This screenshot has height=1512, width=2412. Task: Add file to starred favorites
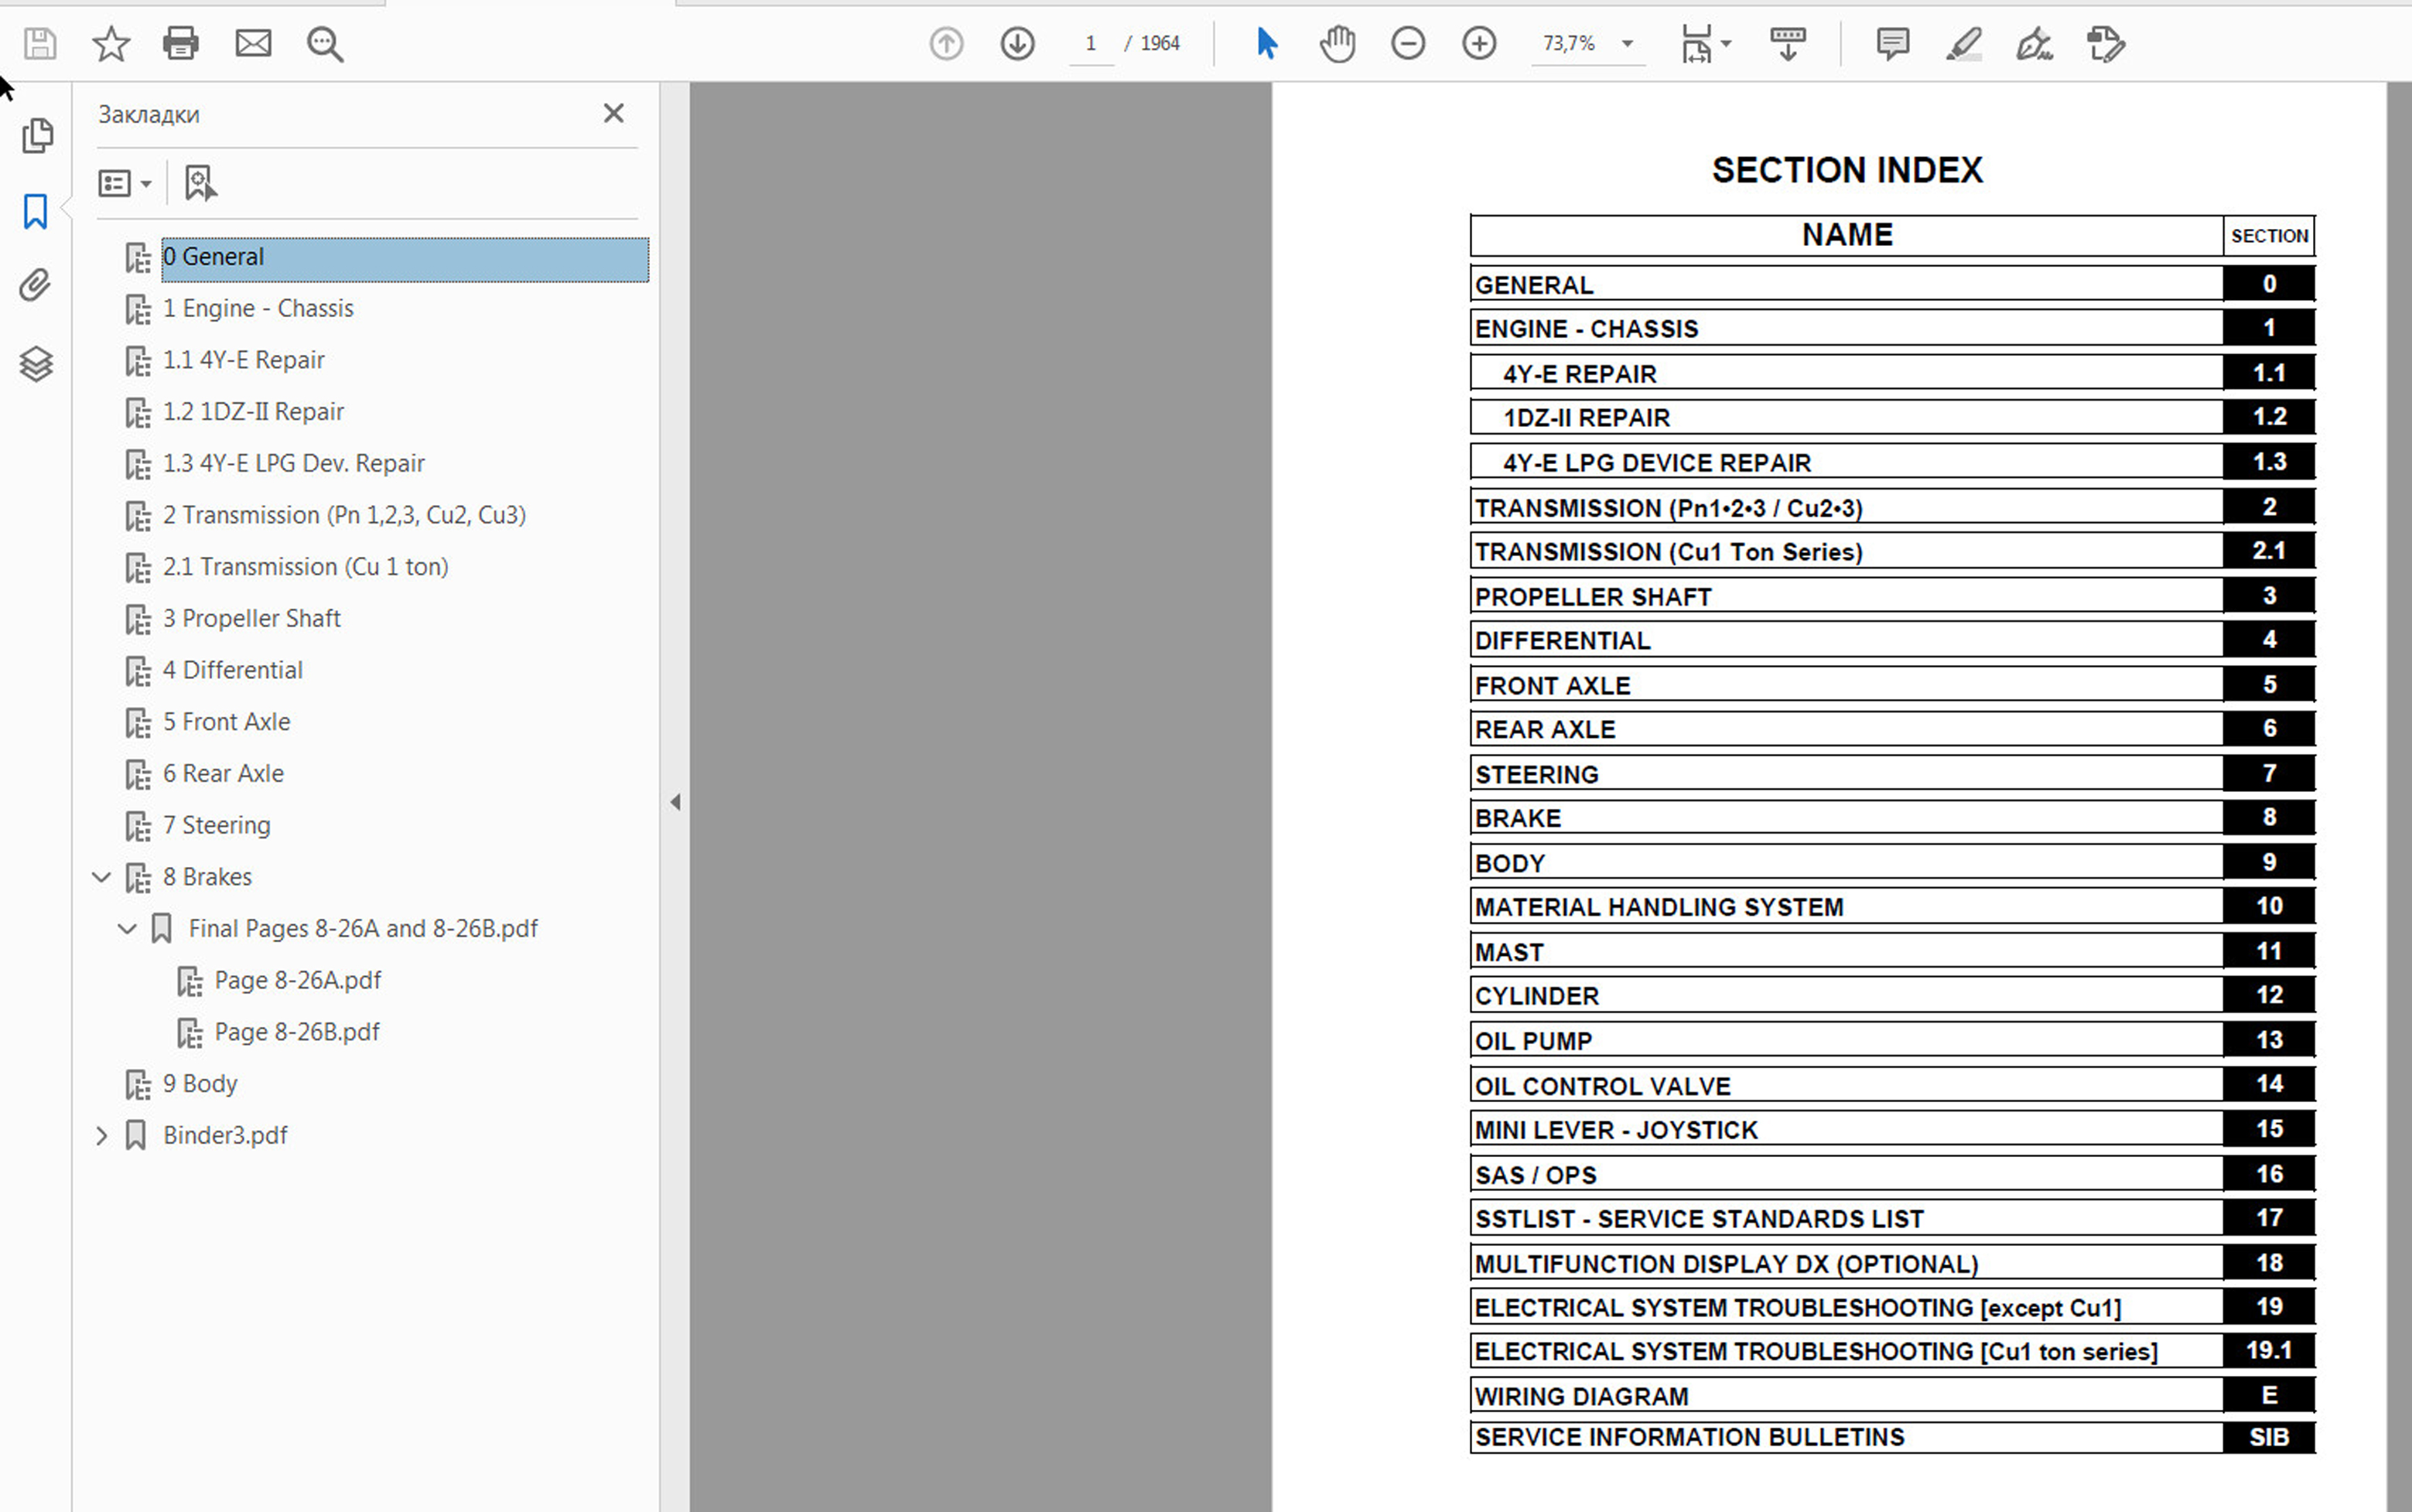tap(111, 44)
